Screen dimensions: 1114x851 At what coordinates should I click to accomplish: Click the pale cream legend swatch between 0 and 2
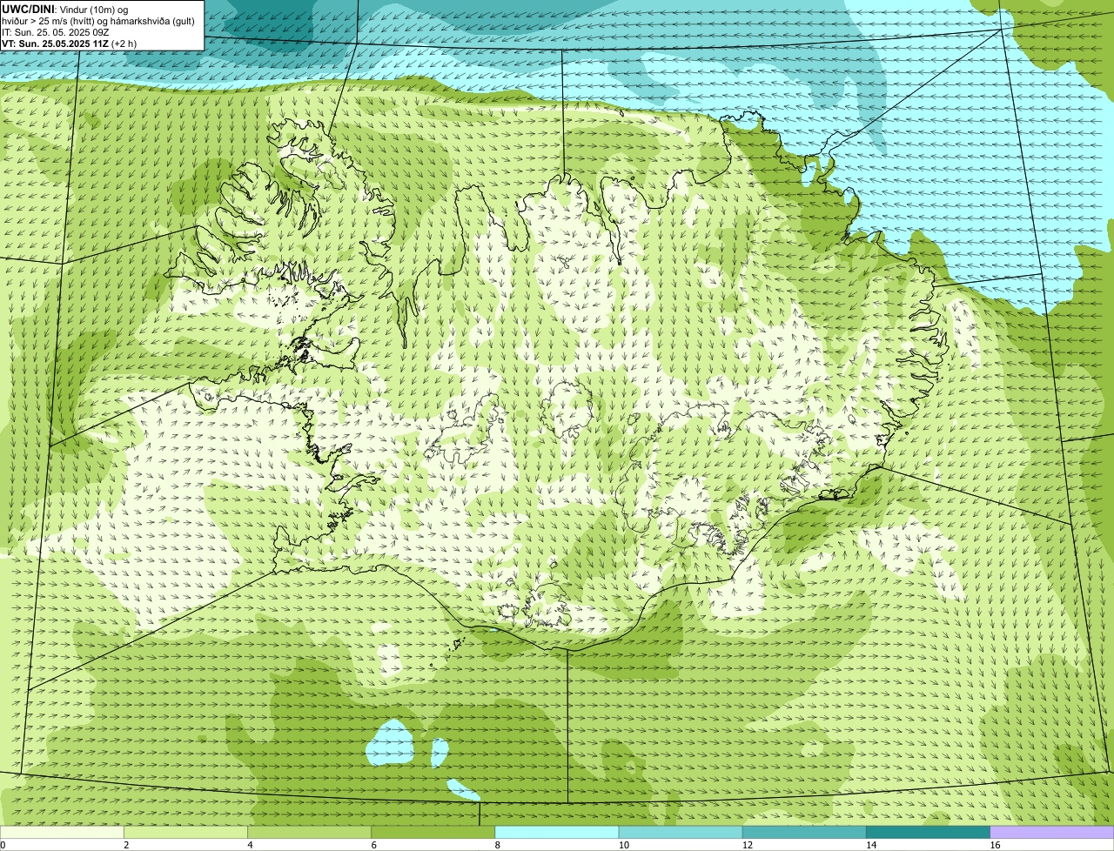point(62,833)
